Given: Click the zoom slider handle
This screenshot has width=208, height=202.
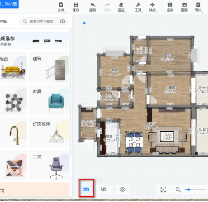Looking at the screenshot, I should pos(189,190).
